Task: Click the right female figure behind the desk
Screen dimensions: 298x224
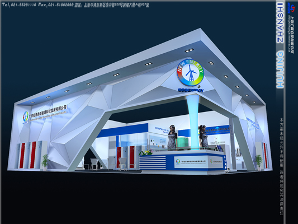Action: [204, 136]
